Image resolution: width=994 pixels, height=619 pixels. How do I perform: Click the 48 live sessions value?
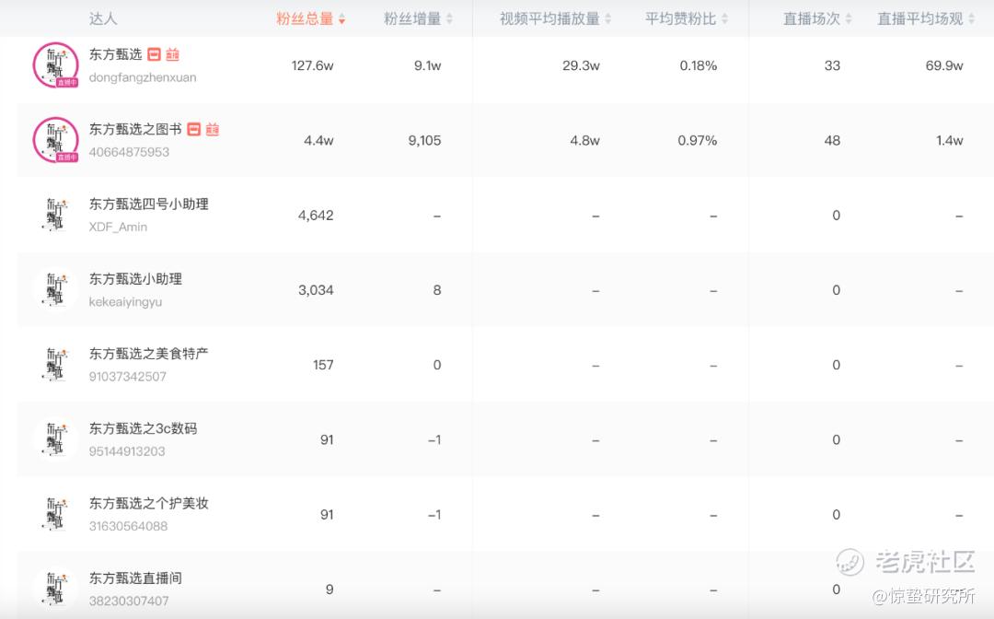point(832,140)
